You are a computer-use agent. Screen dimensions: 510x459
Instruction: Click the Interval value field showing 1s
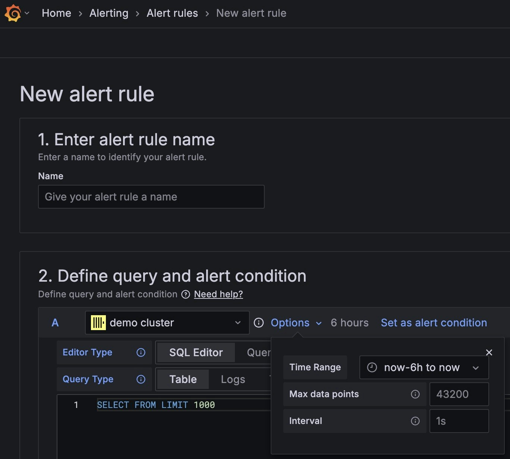(459, 421)
